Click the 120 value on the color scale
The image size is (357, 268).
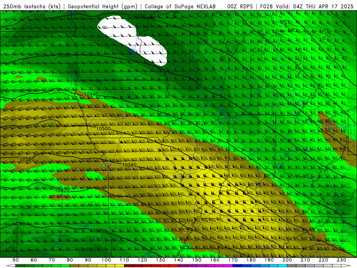[x=142, y=260]
